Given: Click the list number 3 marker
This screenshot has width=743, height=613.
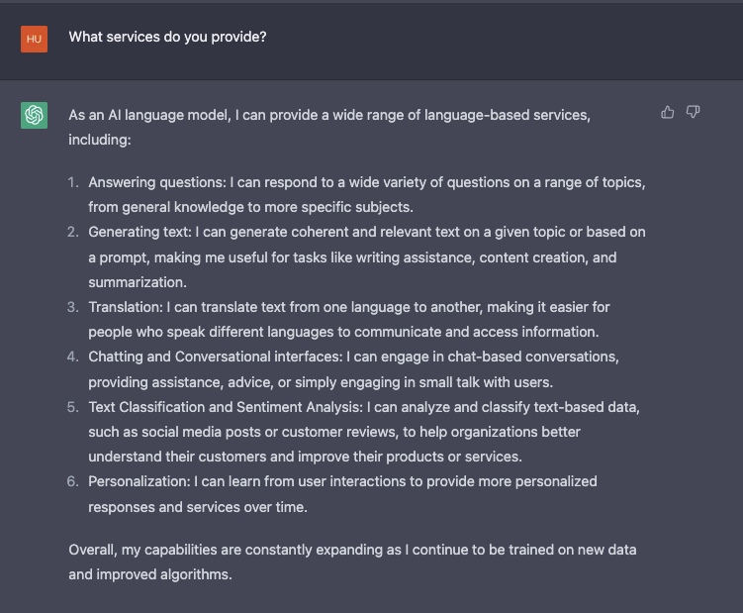Looking at the screenshot, I should tap(73, 307).
